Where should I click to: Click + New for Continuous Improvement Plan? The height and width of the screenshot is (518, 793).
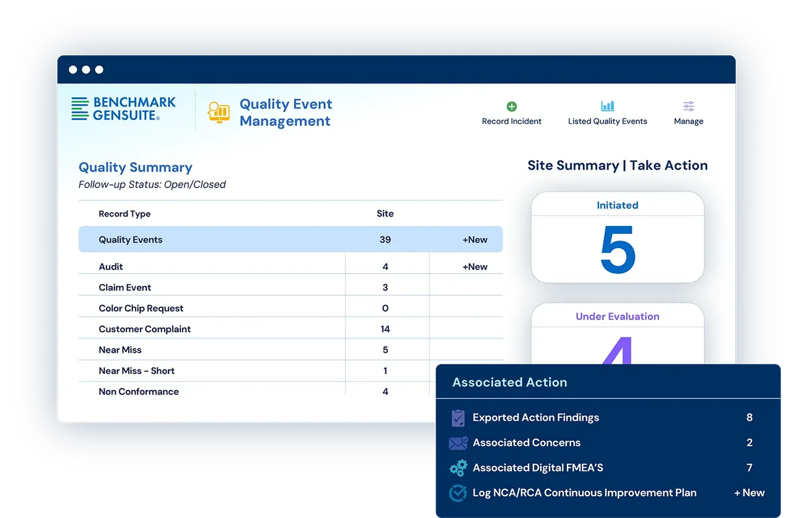tap(750, 493)
